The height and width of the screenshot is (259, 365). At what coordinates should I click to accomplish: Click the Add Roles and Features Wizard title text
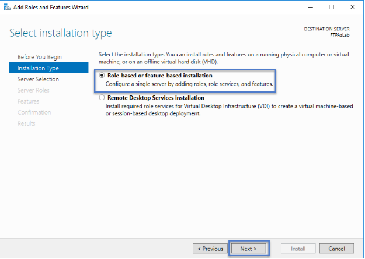[51, 8]
